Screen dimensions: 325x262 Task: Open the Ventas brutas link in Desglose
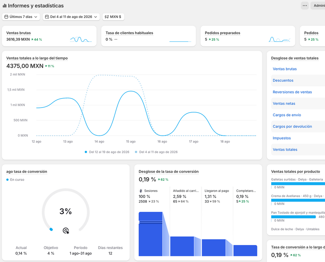pyautogui.click(x=285, y=69)
